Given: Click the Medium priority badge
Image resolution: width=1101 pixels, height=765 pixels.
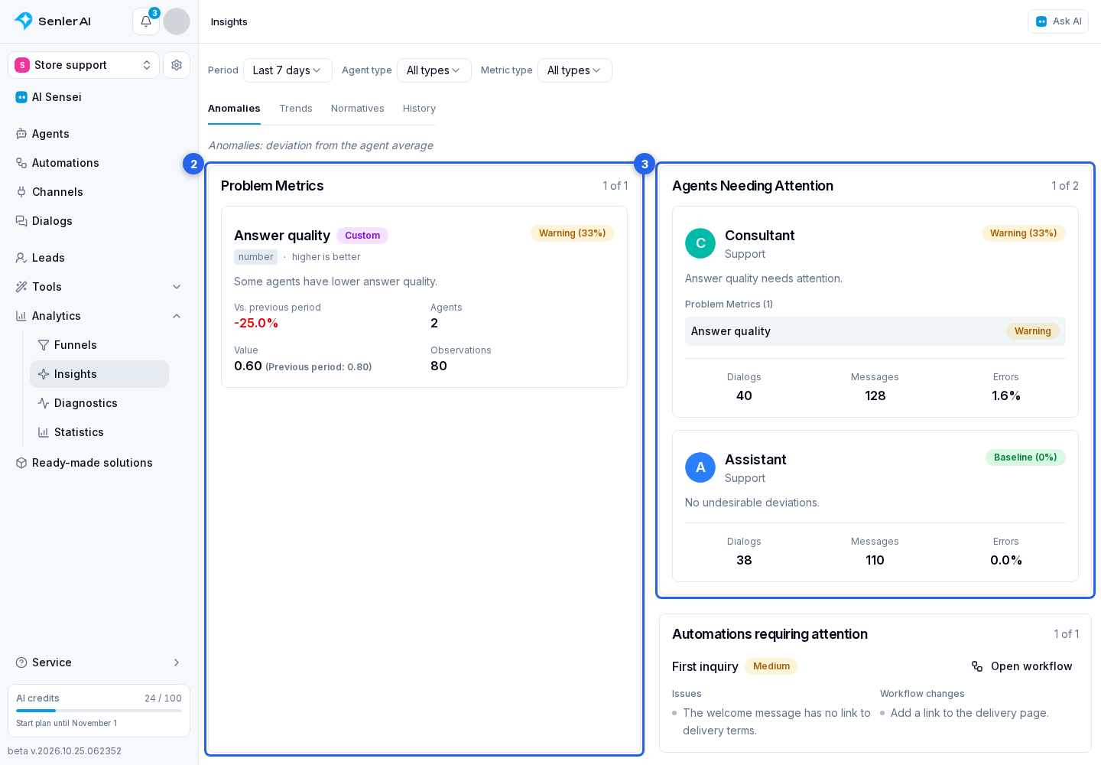Looking at the screenshot, I should 771,666.
